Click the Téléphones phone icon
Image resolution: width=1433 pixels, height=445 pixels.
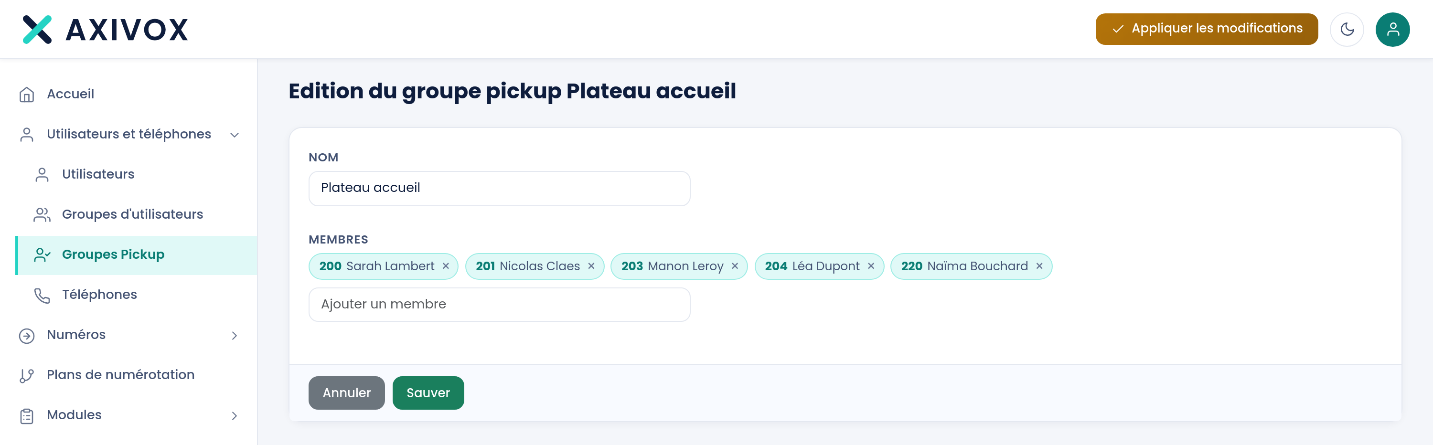(43, 296)
